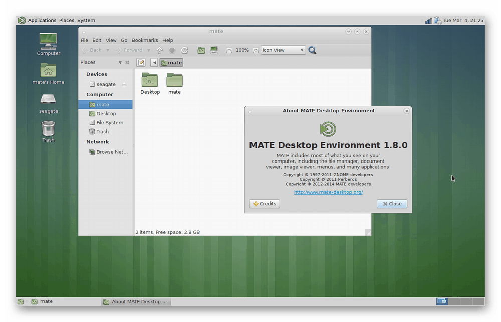Select File System in sidebar

[x=105, y=123]
